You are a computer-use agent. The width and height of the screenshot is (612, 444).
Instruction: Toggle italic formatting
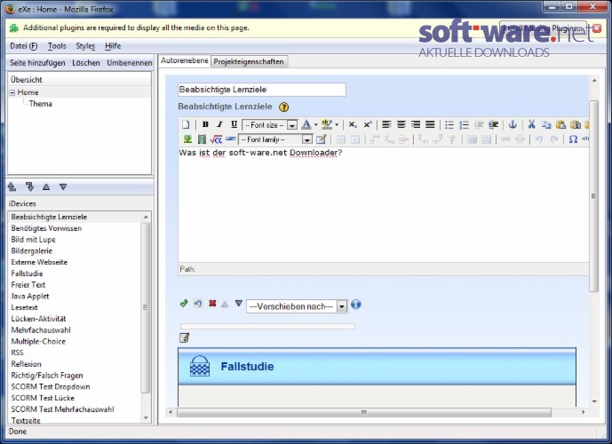[219, 124]
